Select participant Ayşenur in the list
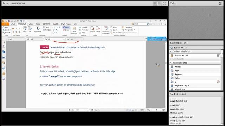 tap(195, 74)
